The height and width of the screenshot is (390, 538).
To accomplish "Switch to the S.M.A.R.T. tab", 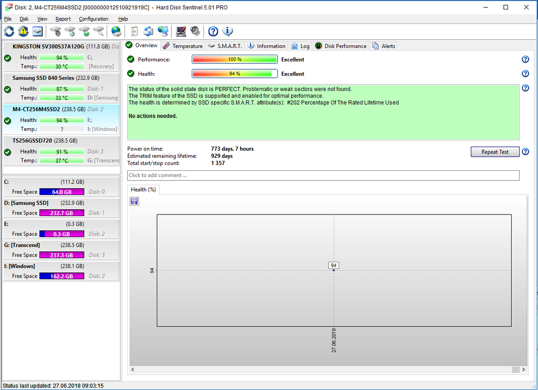I will coord(225,46).
